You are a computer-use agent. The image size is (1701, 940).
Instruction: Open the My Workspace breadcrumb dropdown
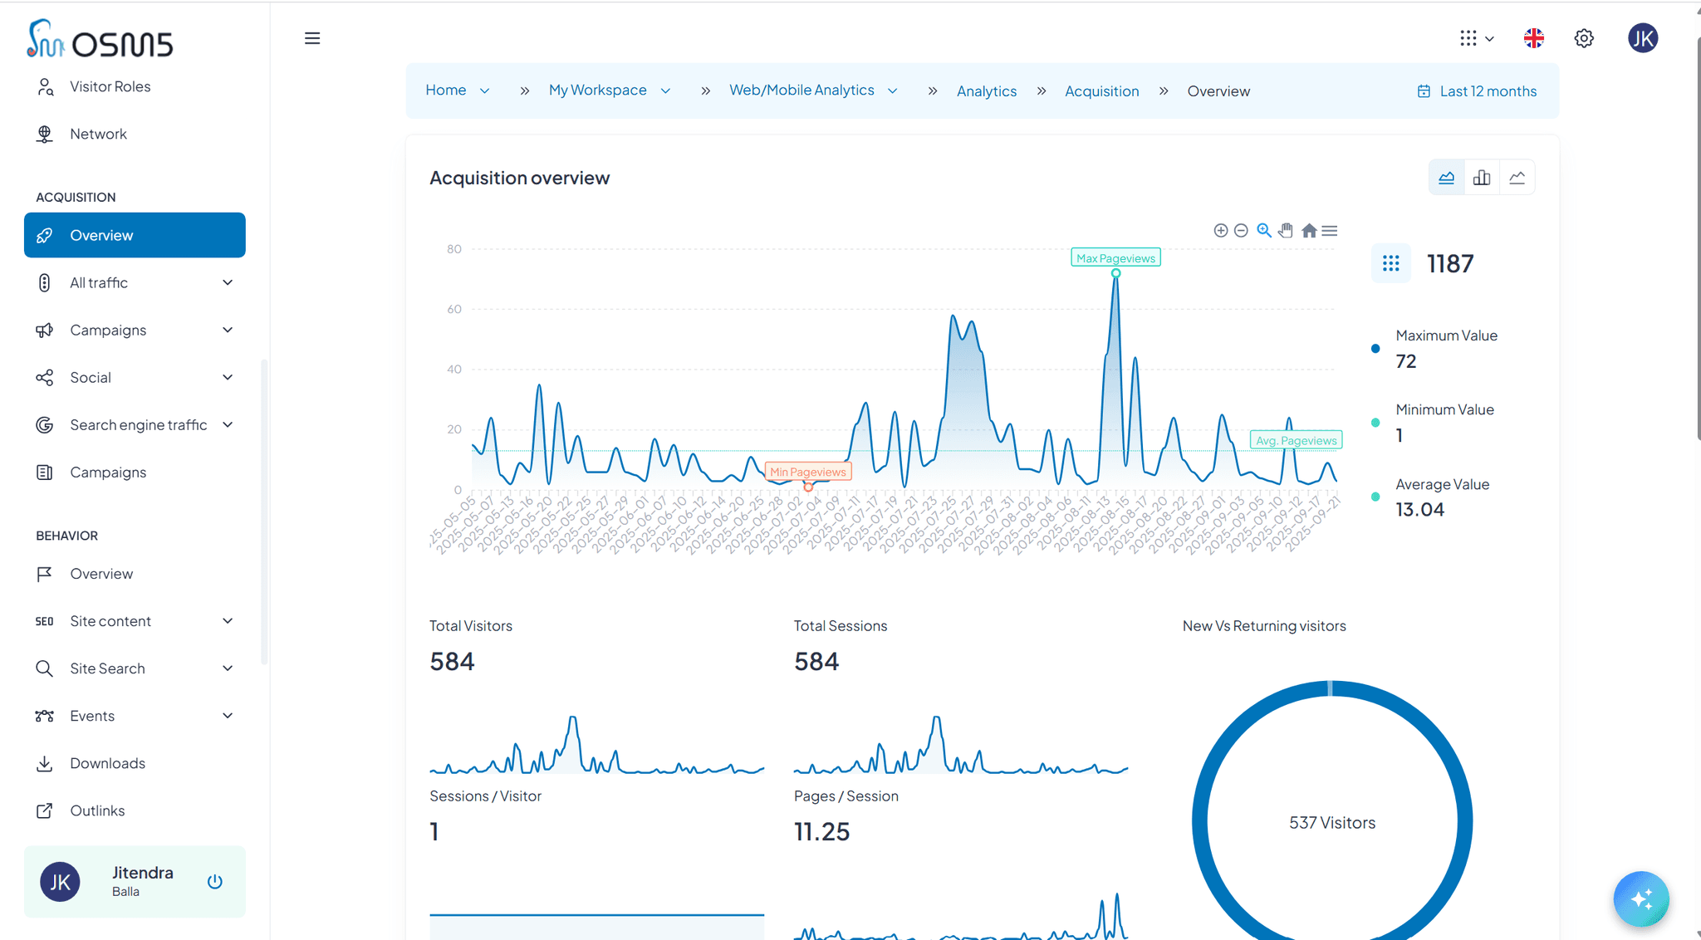(x=665, y=91)
